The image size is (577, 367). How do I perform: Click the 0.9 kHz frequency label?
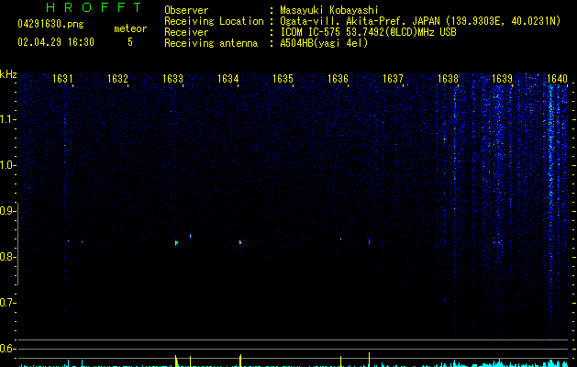coord(7,211)
